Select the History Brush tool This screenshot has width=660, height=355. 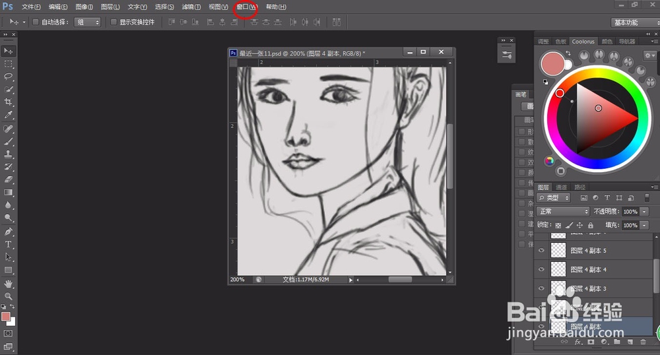point(8,166)
